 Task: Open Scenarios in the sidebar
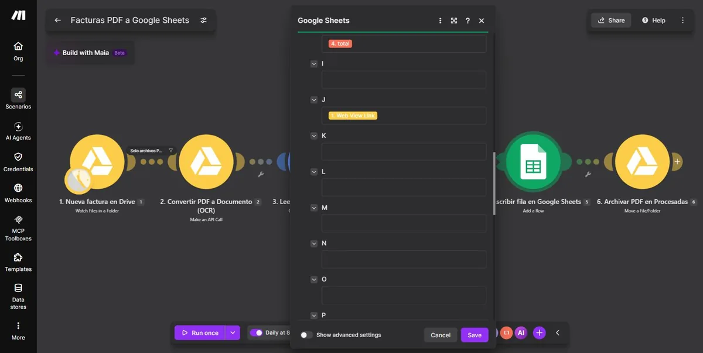click(18, 99)
